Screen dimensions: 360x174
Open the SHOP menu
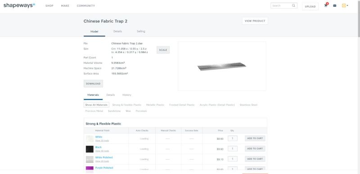click(x=49, y=6)
